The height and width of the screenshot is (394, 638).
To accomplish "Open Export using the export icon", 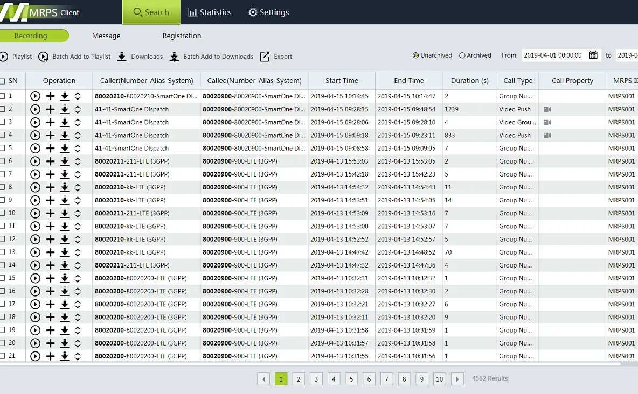I will pos(264,56).
